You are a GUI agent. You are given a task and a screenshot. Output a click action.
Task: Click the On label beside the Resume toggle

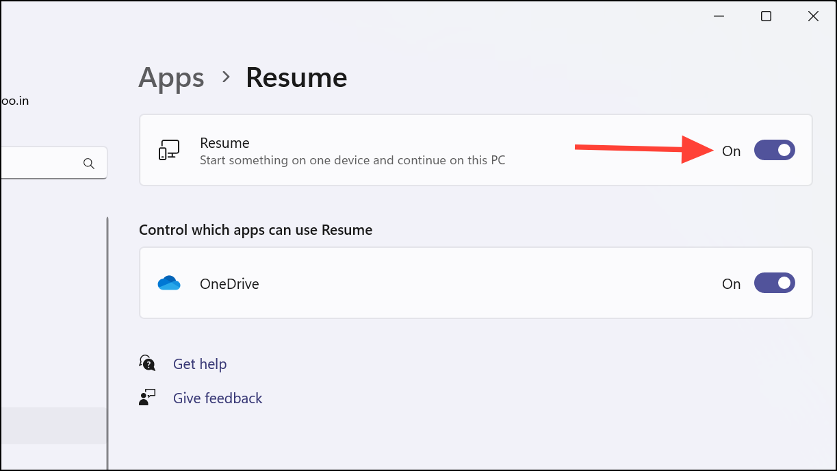pyautogui.click(x=731, y=151)
